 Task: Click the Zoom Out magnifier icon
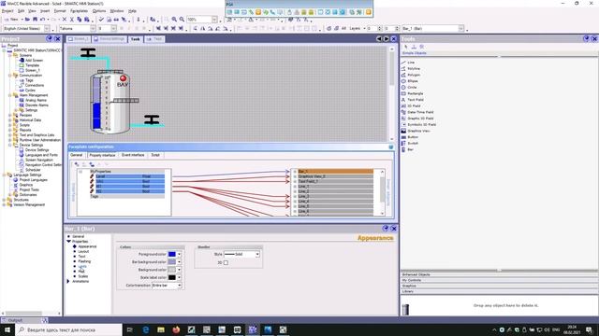point(182,19)
